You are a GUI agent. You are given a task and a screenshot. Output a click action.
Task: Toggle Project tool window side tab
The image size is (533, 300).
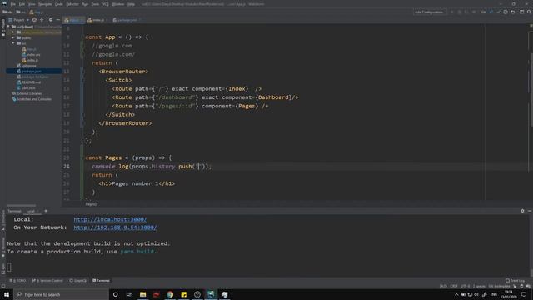click(x=3, y=27)
